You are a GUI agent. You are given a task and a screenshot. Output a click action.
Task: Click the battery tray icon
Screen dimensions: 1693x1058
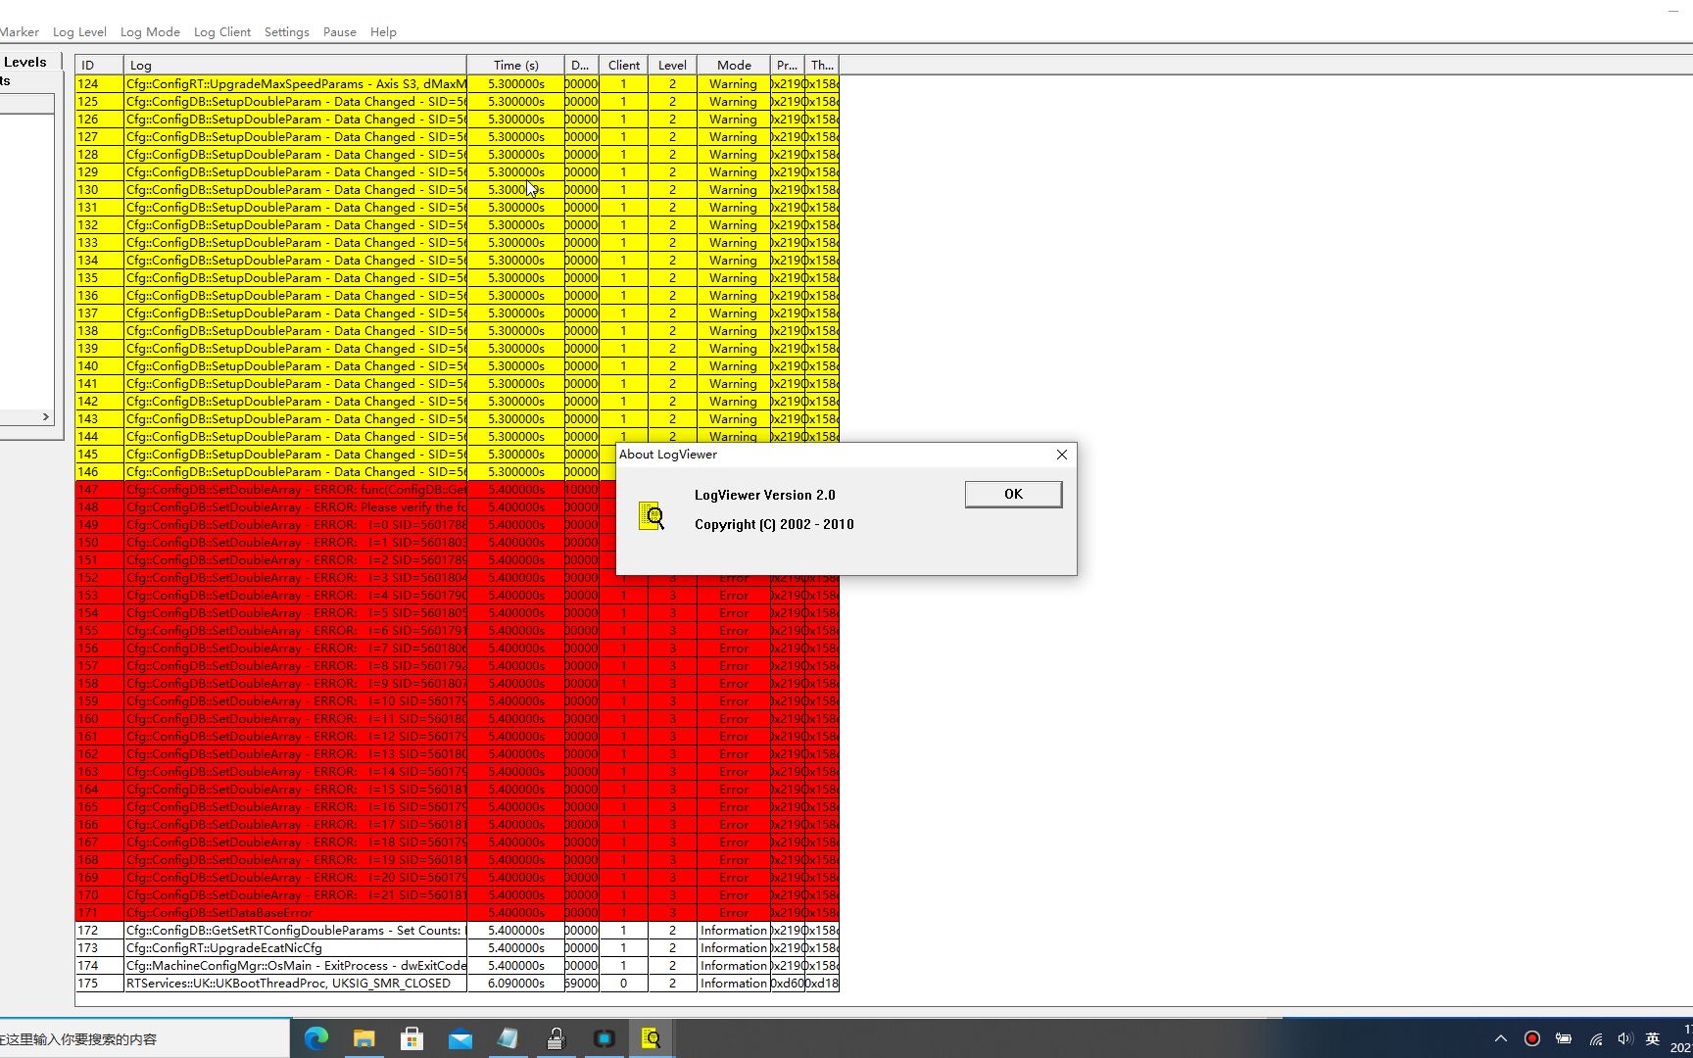[x=1564, y=1038]
